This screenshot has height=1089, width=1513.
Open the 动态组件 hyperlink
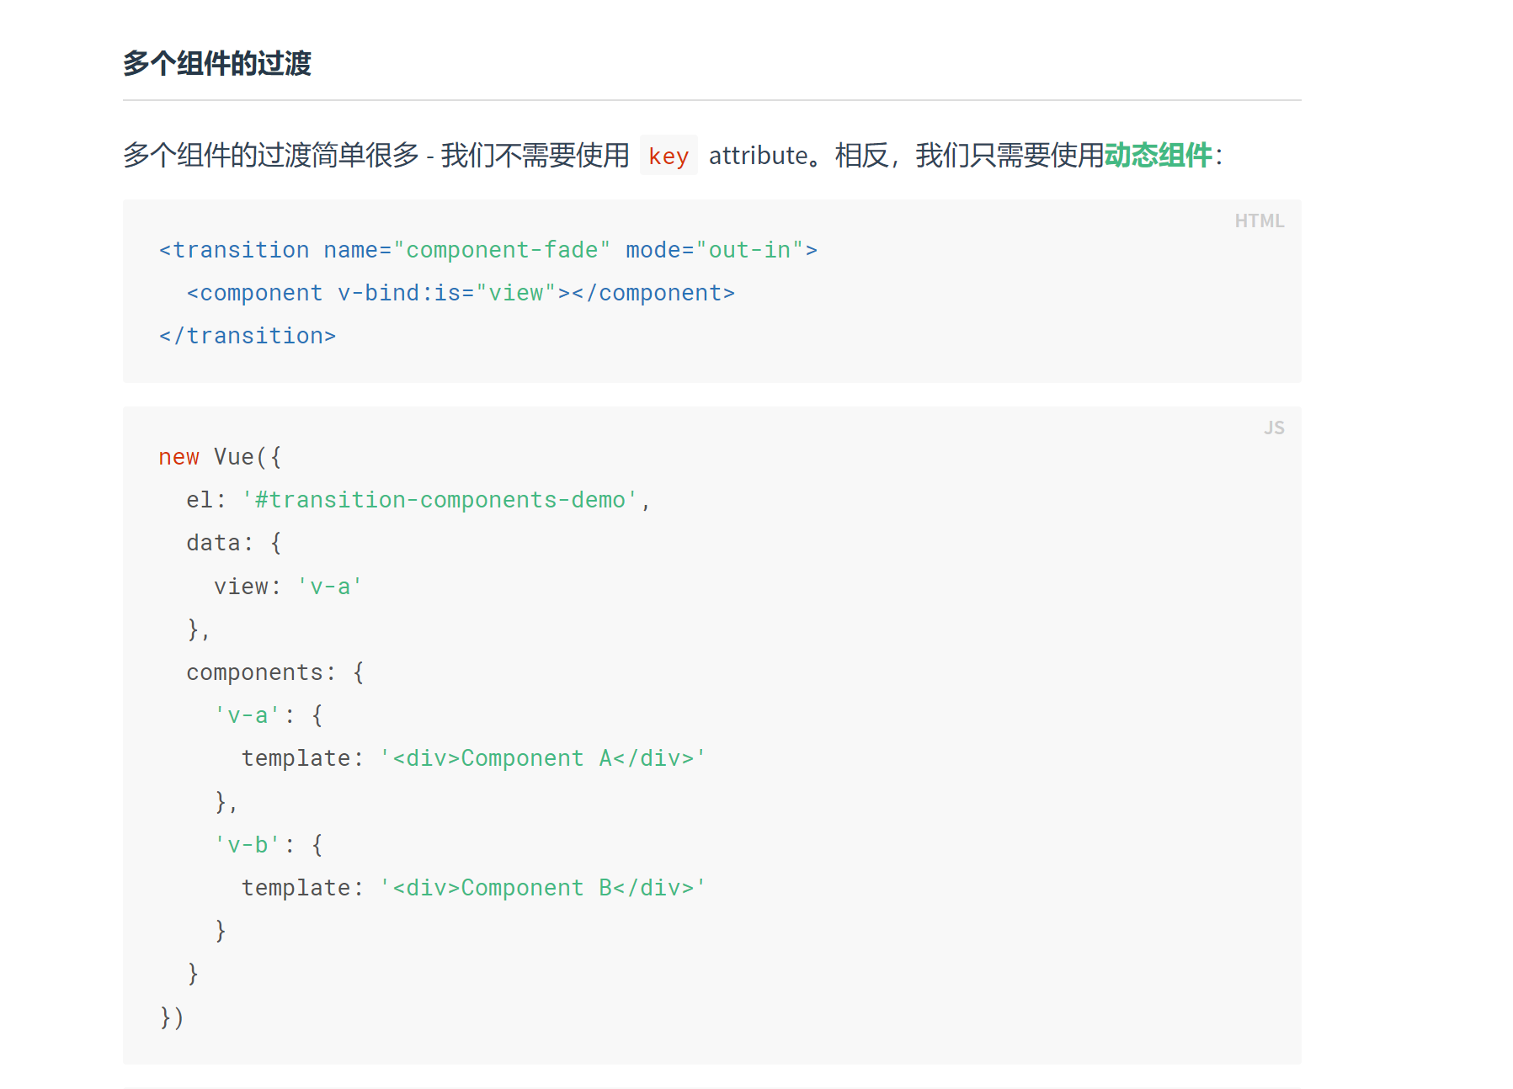[x=1158, y=156]
